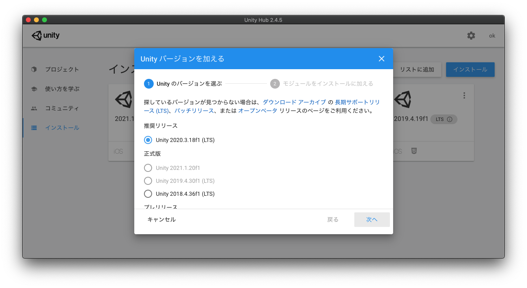Select Unity 2021.1.20f1 radio button
Image resolution: width=527 pixels, height=288 pixels.
pos(148,168)
